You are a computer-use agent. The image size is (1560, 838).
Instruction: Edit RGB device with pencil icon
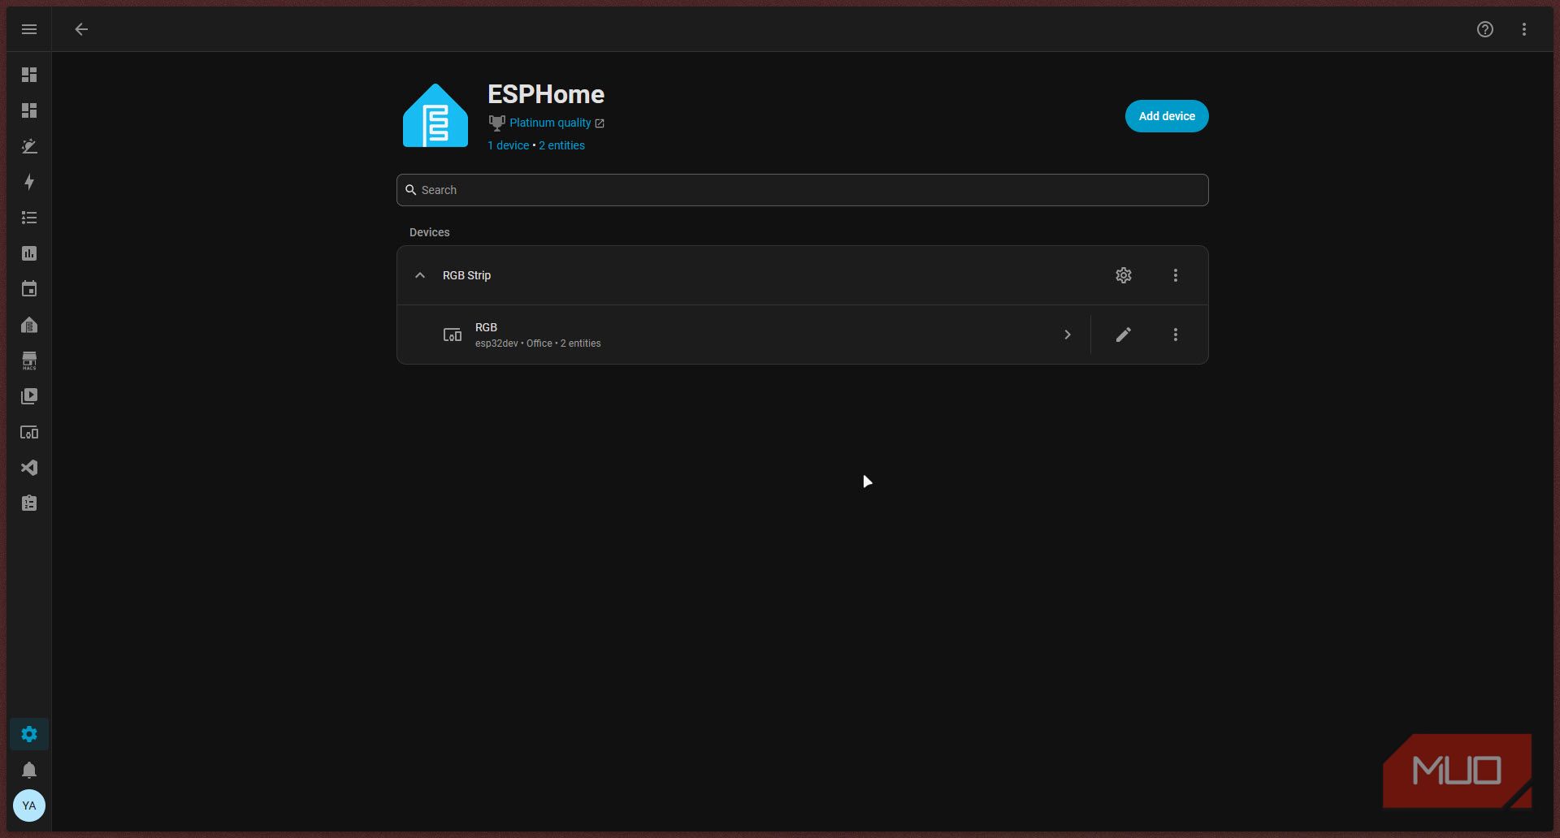(x=1124, y=335)
